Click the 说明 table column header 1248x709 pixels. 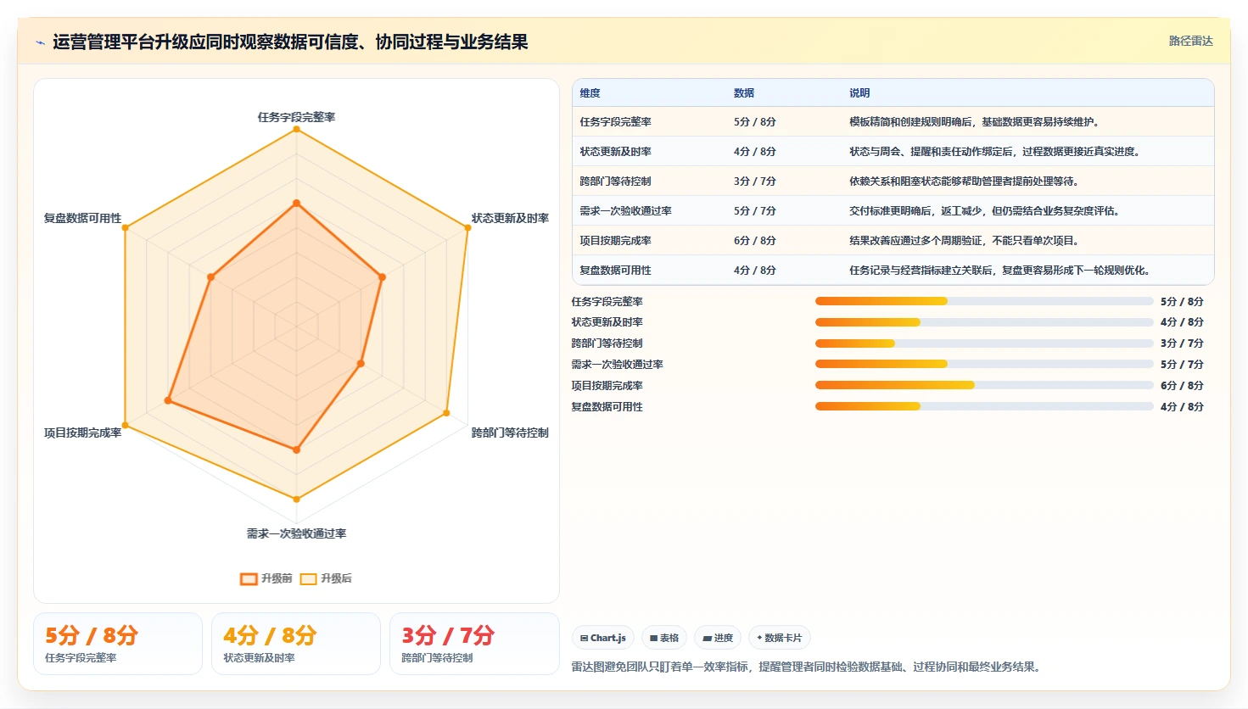point(859,93)
